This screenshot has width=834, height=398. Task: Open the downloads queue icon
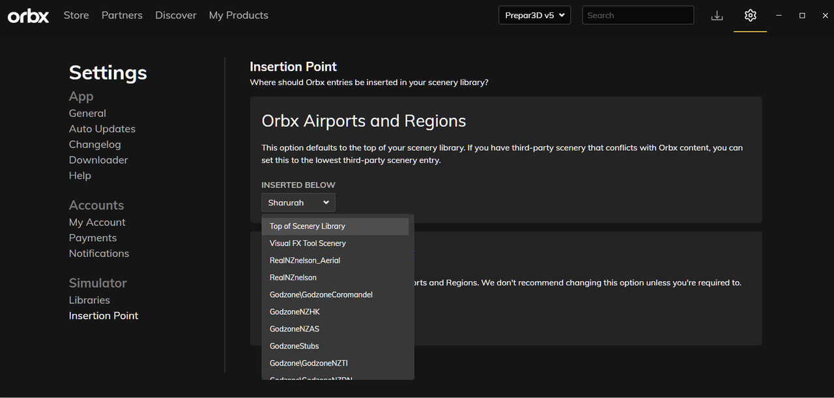click(x=717, y=16)
